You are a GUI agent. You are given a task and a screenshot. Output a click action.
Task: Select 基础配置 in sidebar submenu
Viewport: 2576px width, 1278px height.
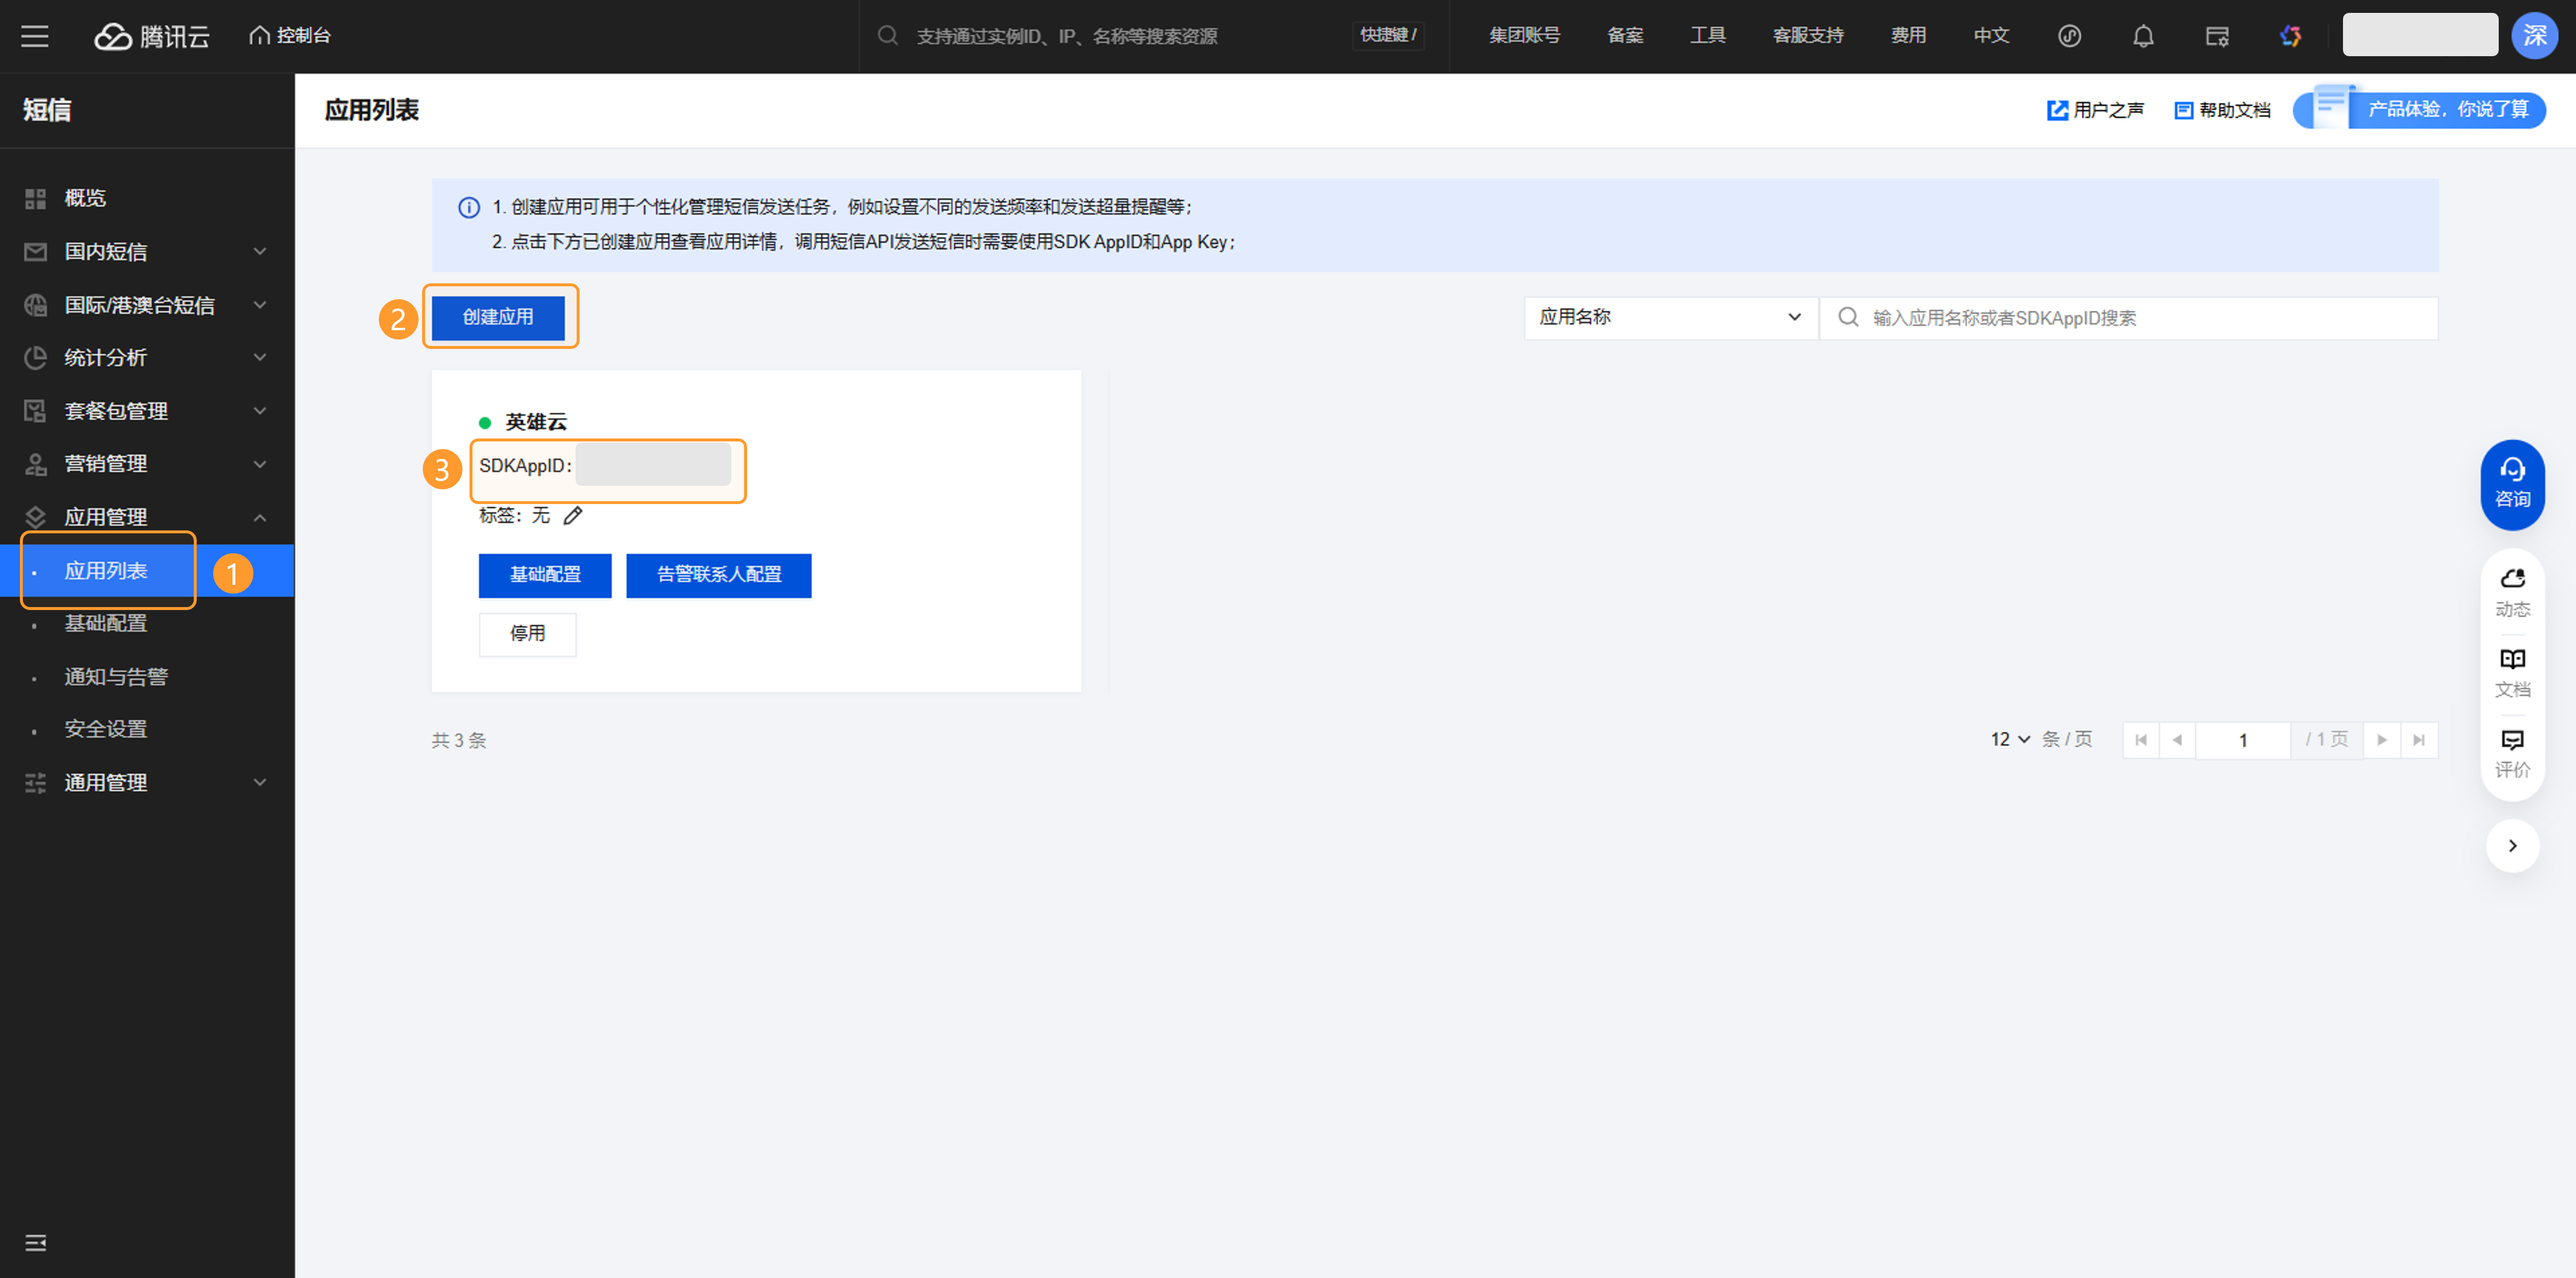[x=106, y=624]
